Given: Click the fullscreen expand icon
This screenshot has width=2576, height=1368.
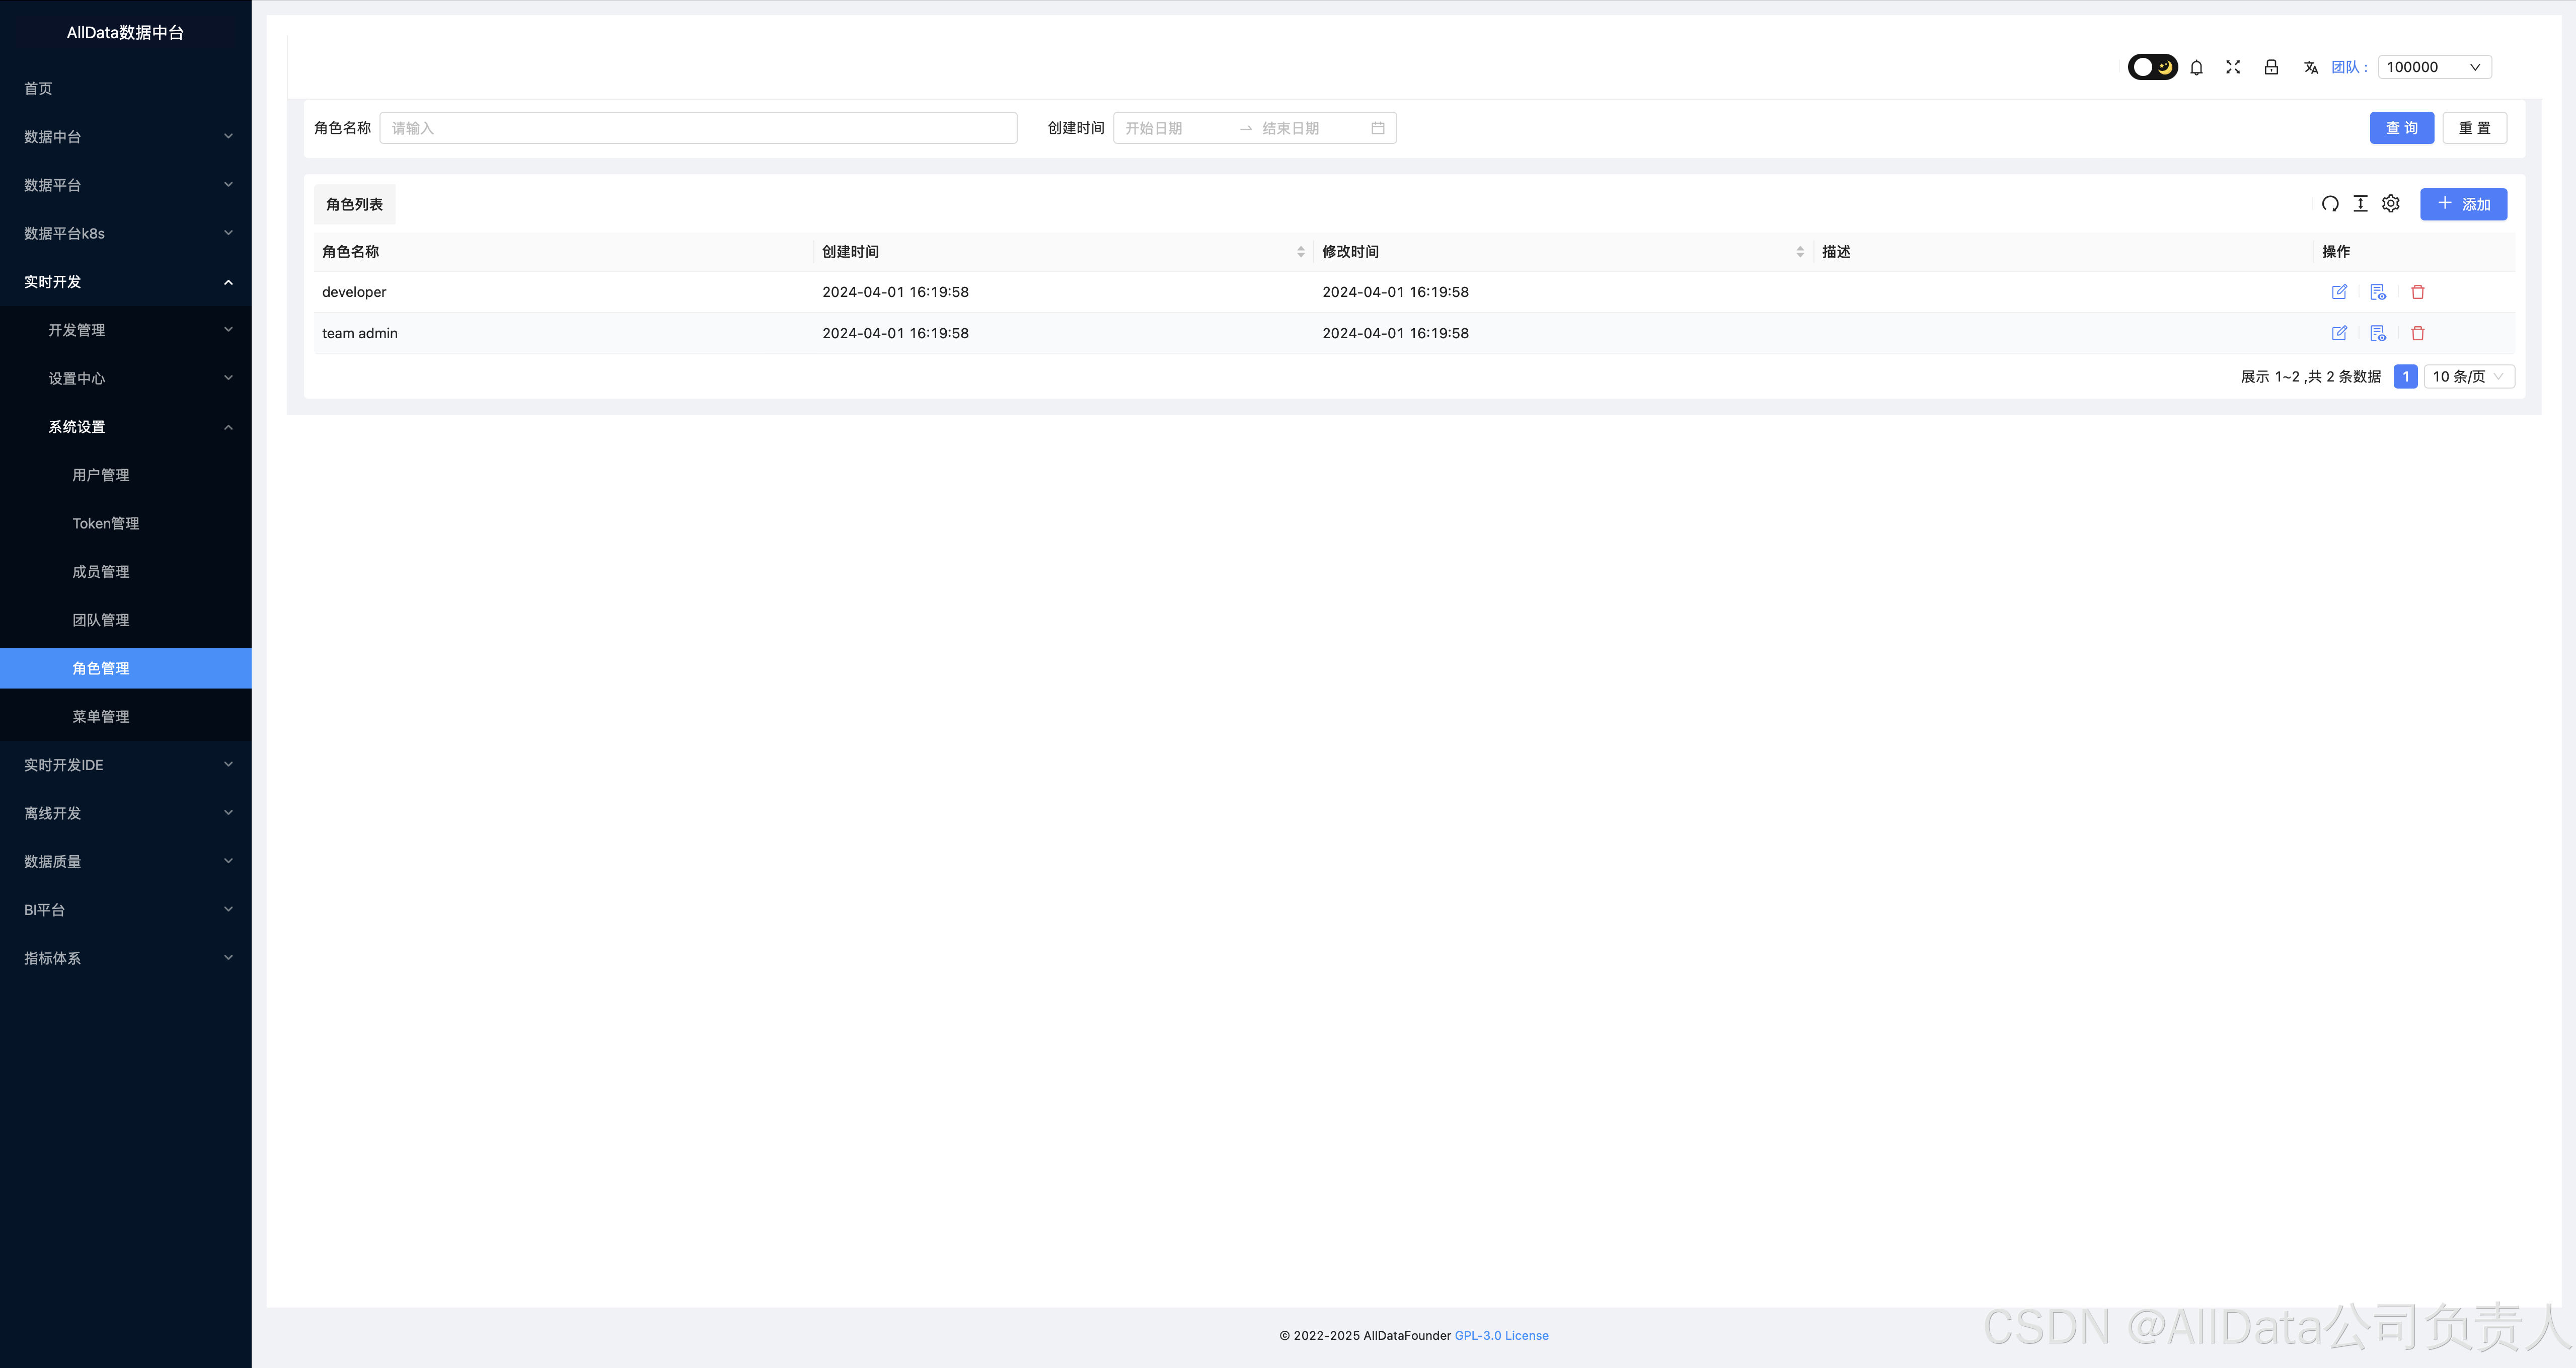Looking at the screenshot, I should click(x=2233, y=67).
